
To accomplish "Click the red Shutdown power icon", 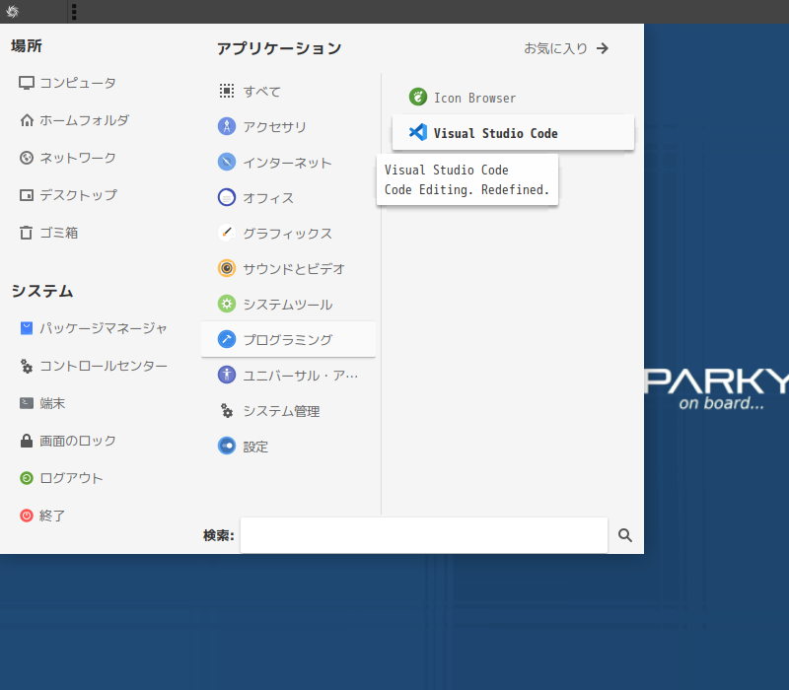I will tap(27, 516).
